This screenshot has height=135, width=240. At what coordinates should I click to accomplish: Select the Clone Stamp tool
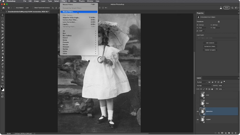3,44
